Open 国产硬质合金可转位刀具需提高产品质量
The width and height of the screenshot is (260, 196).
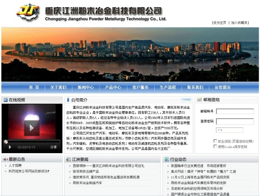[200, 194]
